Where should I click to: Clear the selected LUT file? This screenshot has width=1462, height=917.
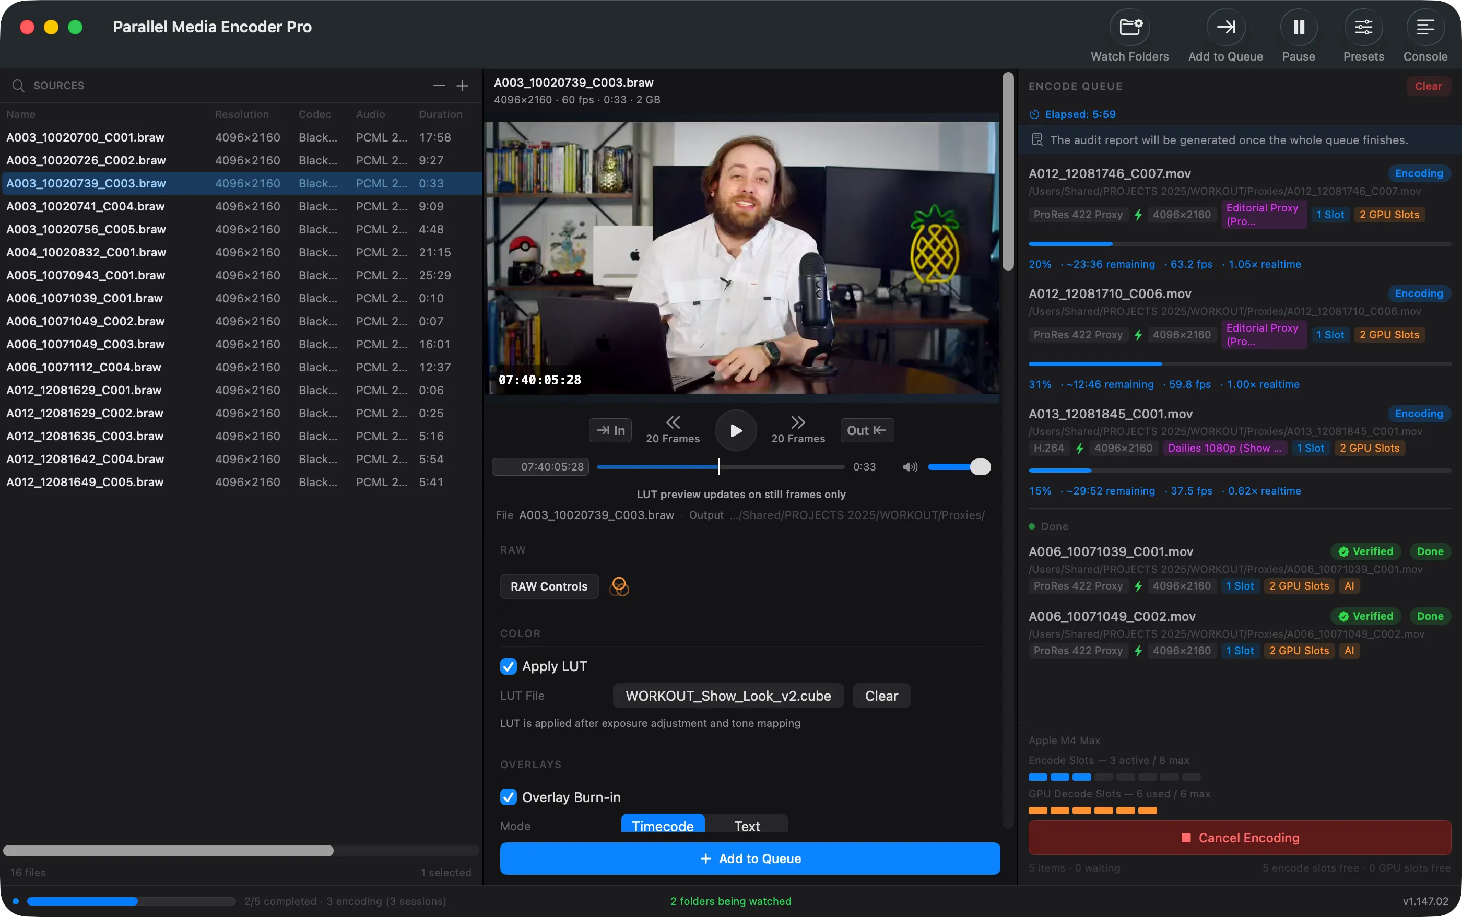[881, 696]
